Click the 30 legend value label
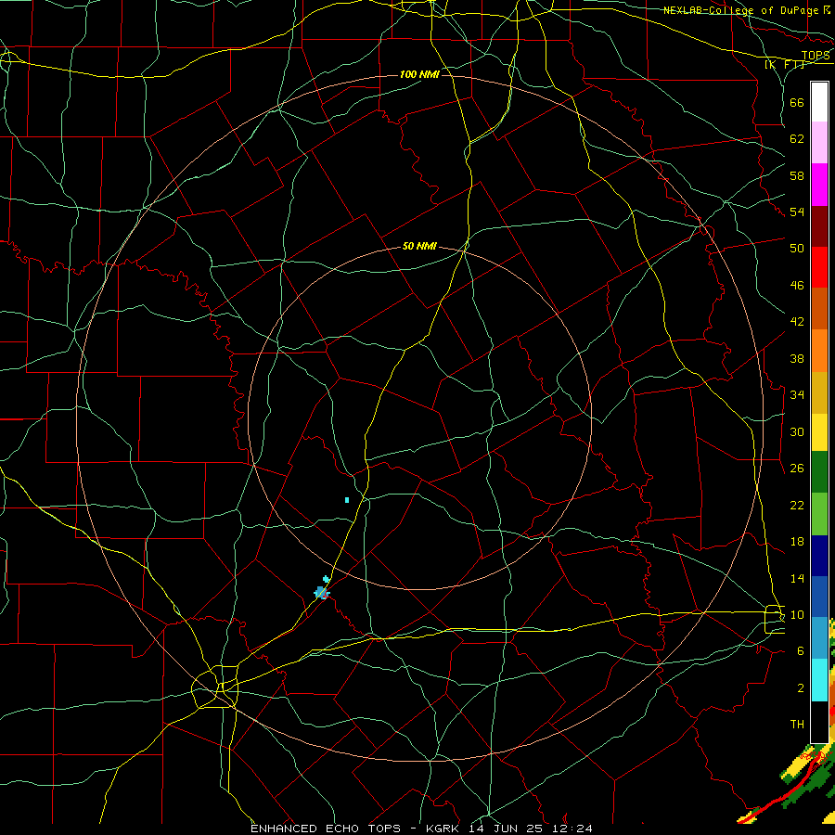The width and height of the screenshot is (835, 835). click(797, 431)
